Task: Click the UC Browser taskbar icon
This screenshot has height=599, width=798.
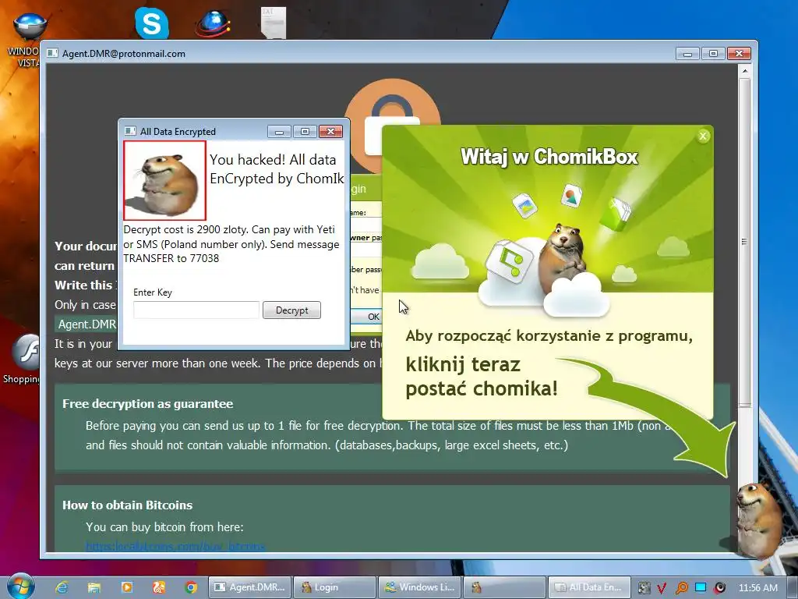Action: [x=159, y=587]
